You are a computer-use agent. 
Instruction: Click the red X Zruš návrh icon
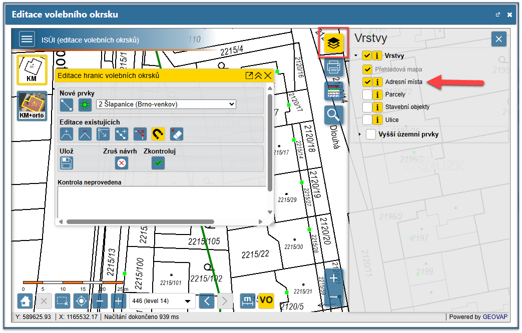pos(122,163)
